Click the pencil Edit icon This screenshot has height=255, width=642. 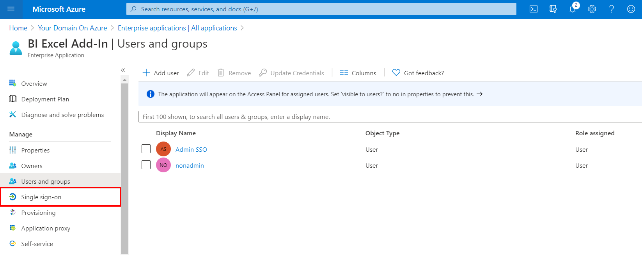[x=191, y=73]
